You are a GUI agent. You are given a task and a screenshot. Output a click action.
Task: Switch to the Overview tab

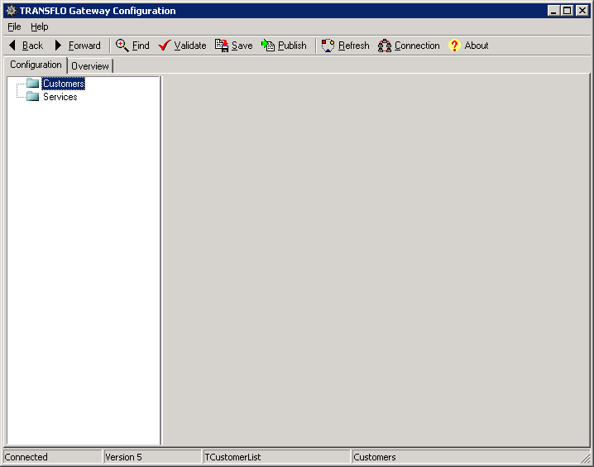coord(89,66)
